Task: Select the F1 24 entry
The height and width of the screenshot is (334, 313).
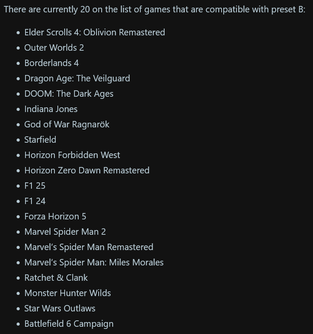Action: 35,201
